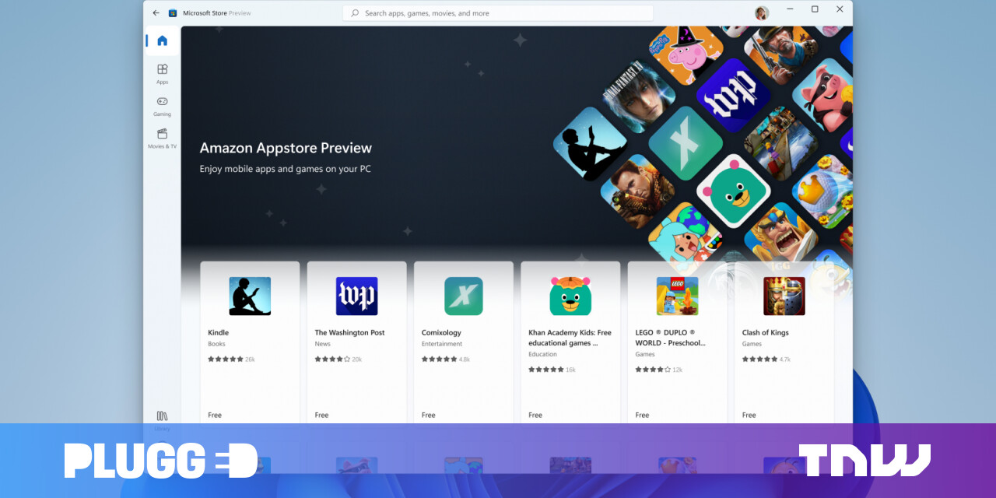996x498 pixels.
Task: Select the "Clash of Kings" app title
Action: pos(766,332)
